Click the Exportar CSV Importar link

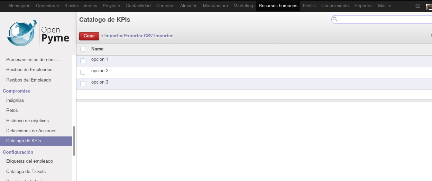[x=148, y=36]
